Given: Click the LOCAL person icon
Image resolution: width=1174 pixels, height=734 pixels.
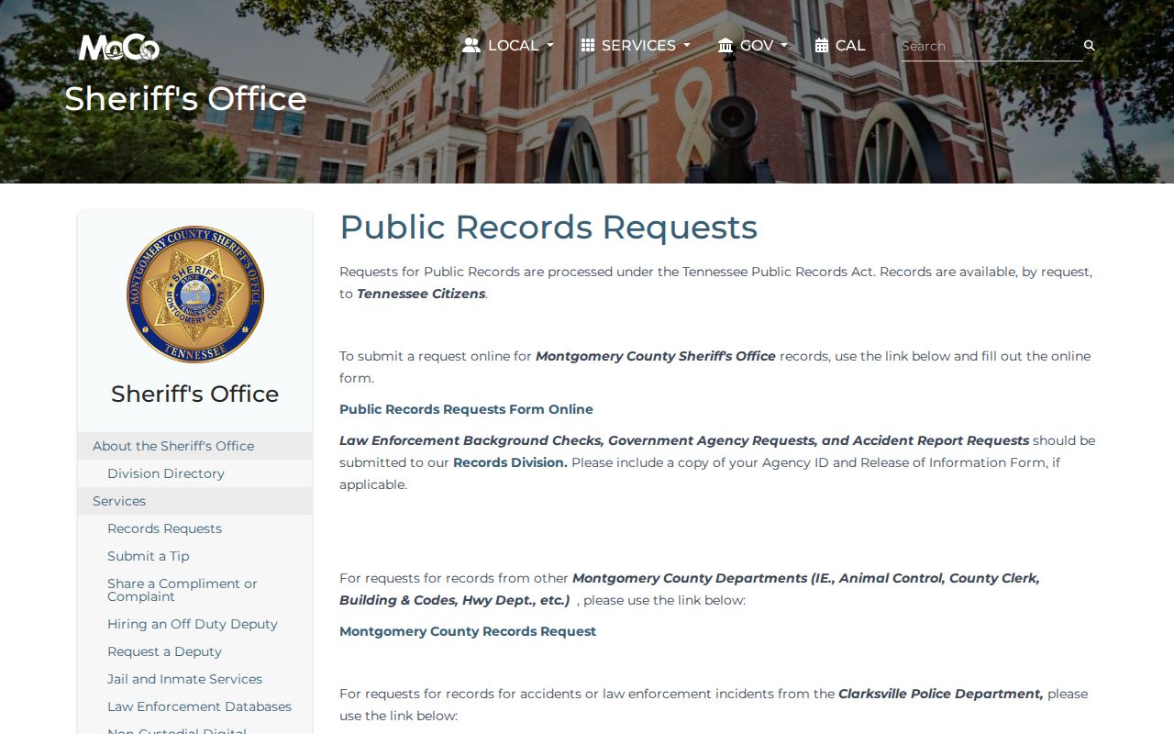Looking at the screenshot, I should tap(471, 45).
